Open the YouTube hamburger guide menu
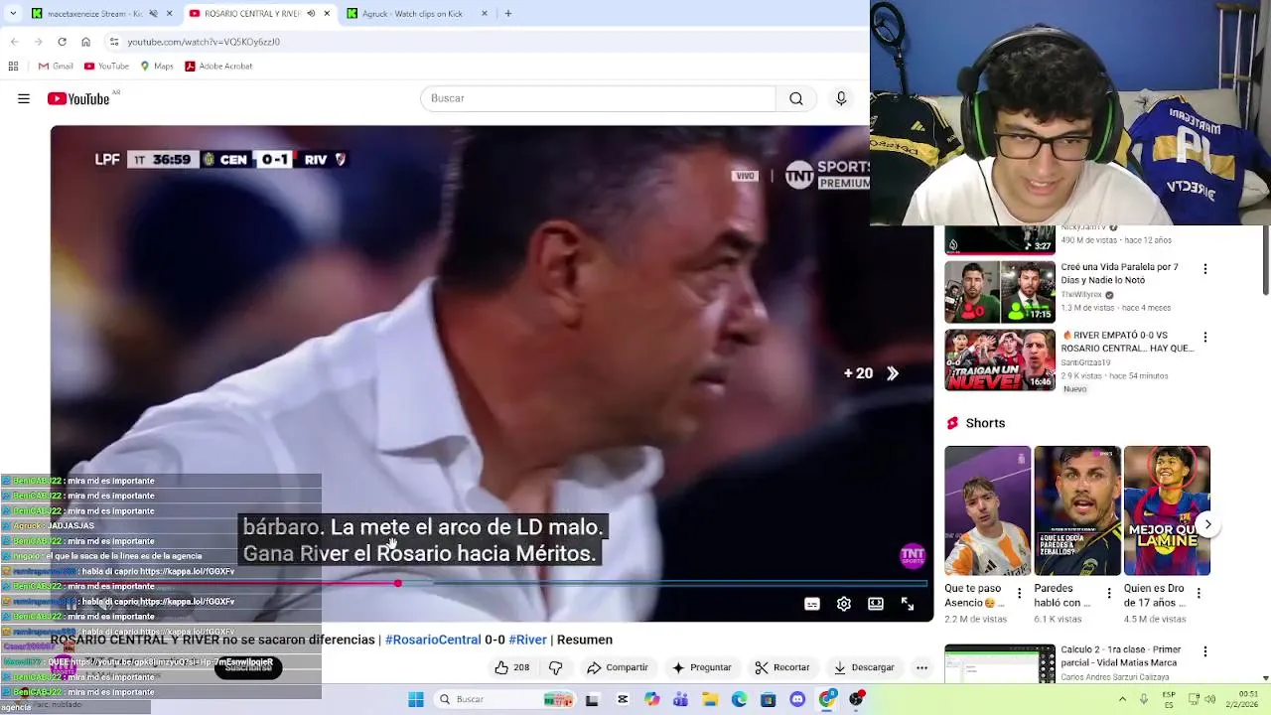The image size is (1271, 715). point(24,98)
